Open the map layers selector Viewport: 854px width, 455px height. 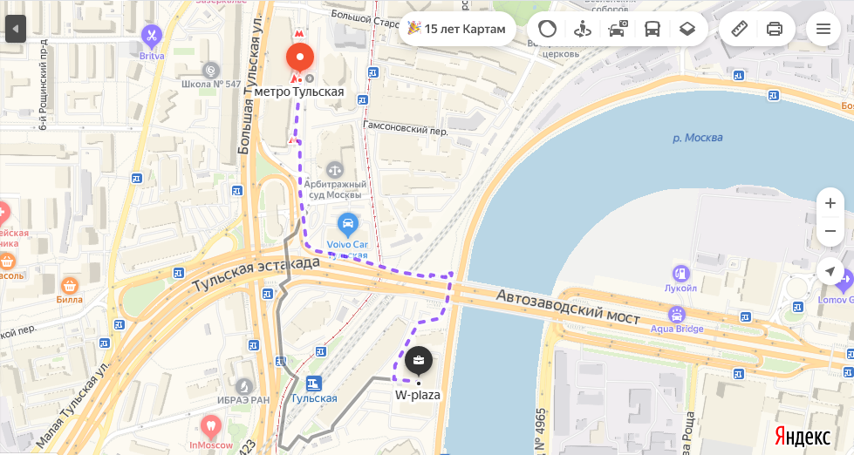pos(687,28)
